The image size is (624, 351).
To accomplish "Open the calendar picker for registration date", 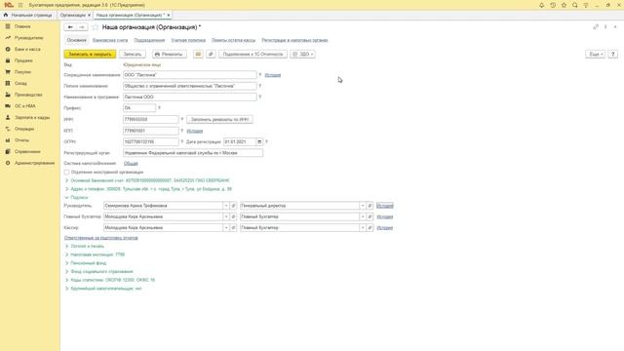I will click(x=259, y=141).
